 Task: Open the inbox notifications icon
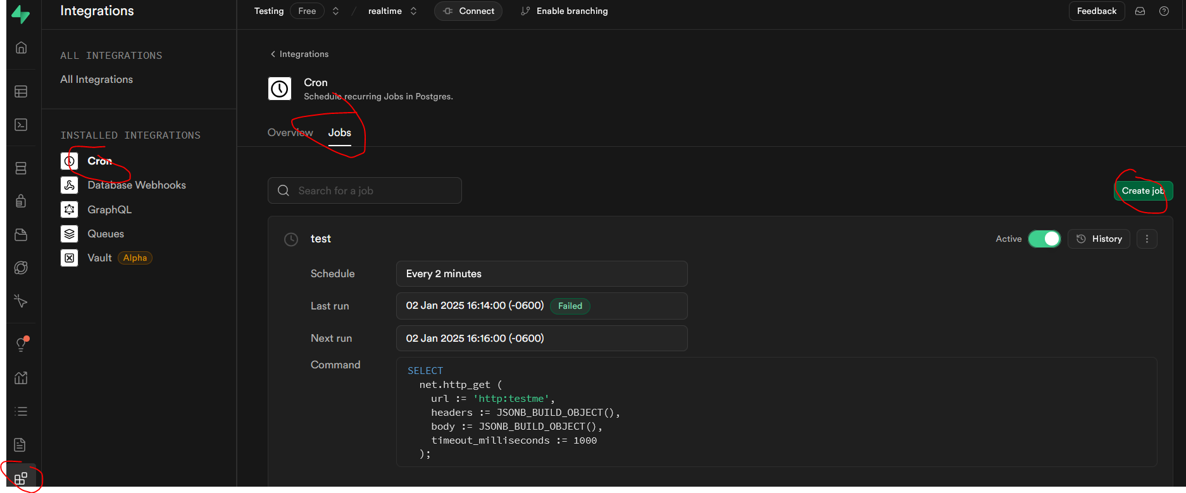(x=1140, y=11)
